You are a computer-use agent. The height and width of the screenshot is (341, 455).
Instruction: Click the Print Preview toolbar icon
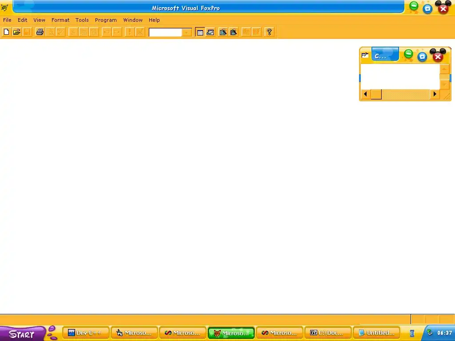pyautogui.click(x=50, y=32)
